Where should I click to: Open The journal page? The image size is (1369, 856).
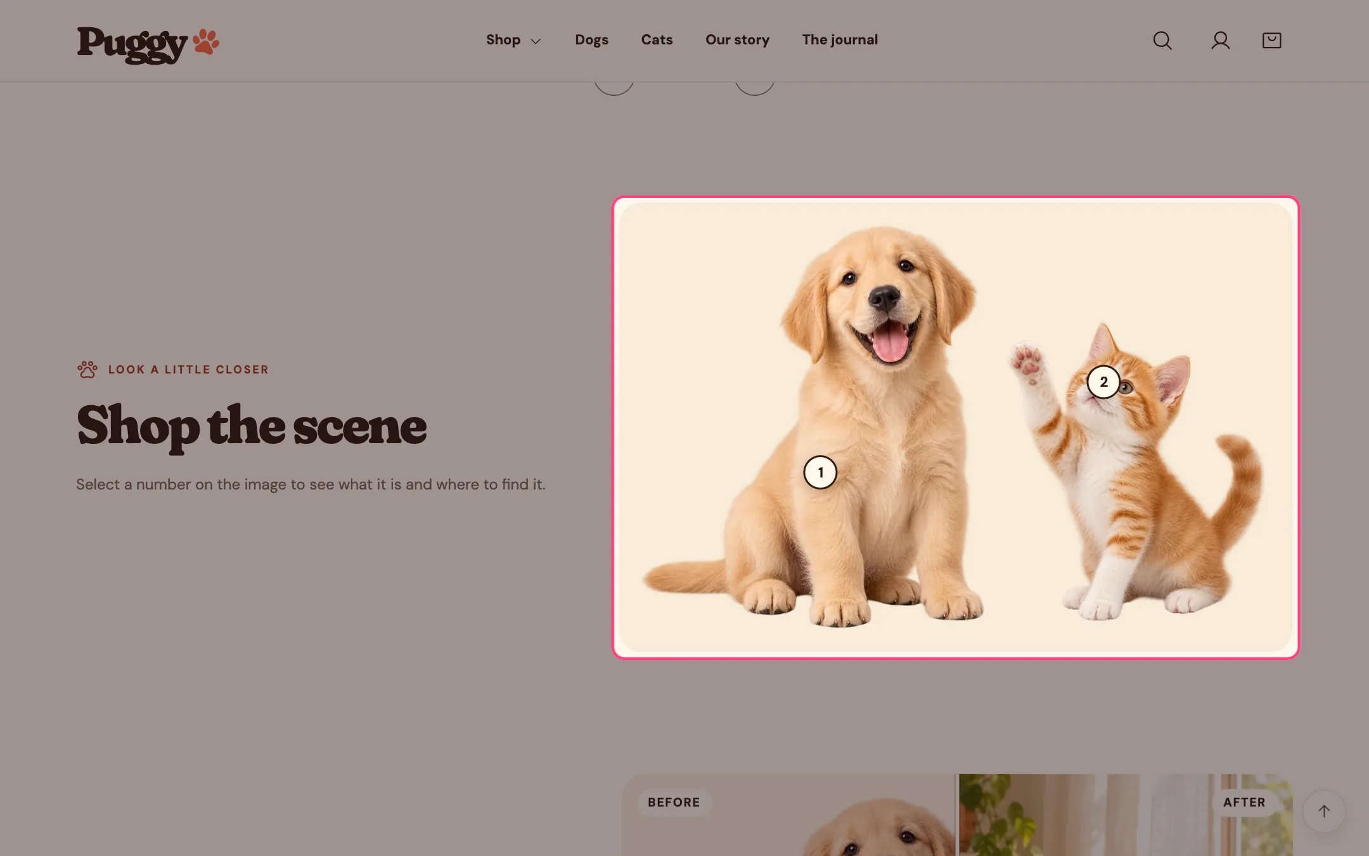[840, 40]
